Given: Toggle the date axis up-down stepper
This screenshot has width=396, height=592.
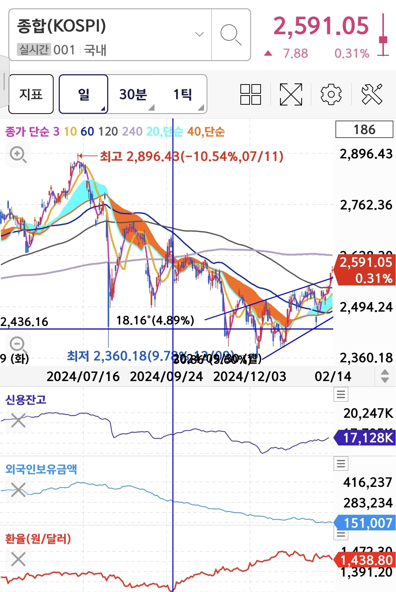Looking at the screenshot, I should pyautogui.click(x=385, y=376).
